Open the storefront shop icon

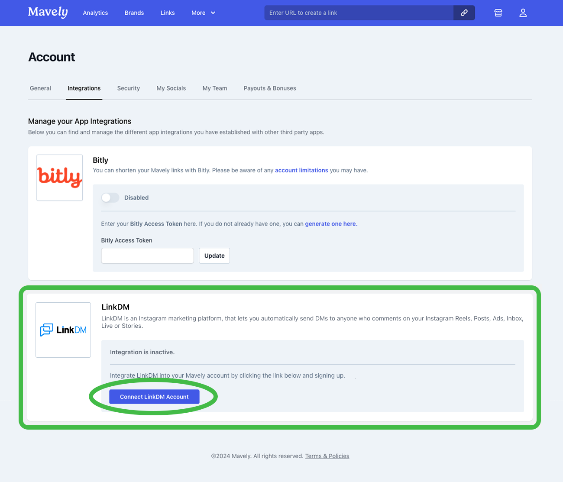tap(498, 13)
